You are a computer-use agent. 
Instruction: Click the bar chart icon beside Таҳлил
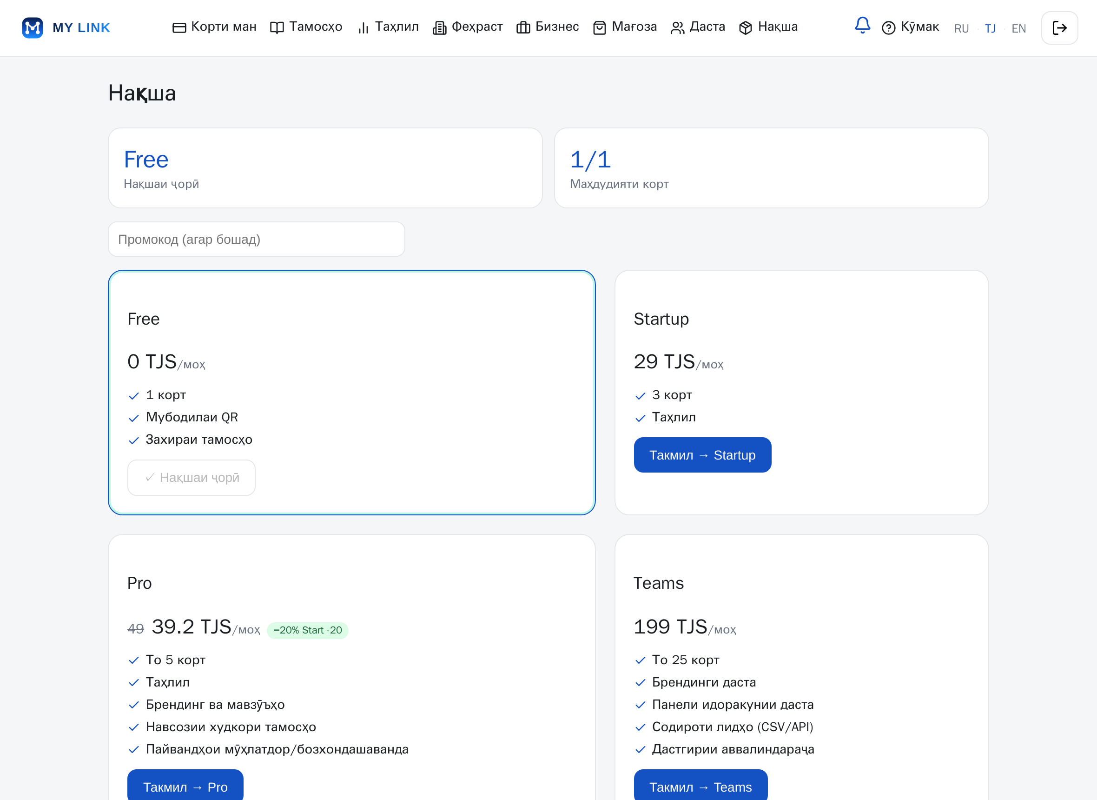click(363, 28)
